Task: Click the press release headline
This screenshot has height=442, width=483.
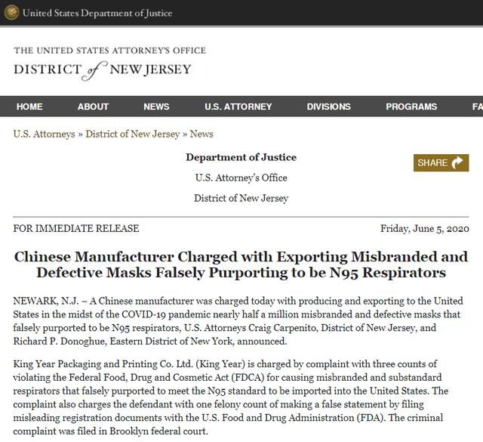Action: pos(241,264)
